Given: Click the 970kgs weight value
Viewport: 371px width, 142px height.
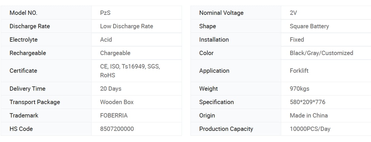Looking at the screenshot, I should 299,89.
